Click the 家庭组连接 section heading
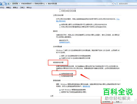The height and width of the screenshot is (104, 137). pyautogui.click(x=57, y=81)
